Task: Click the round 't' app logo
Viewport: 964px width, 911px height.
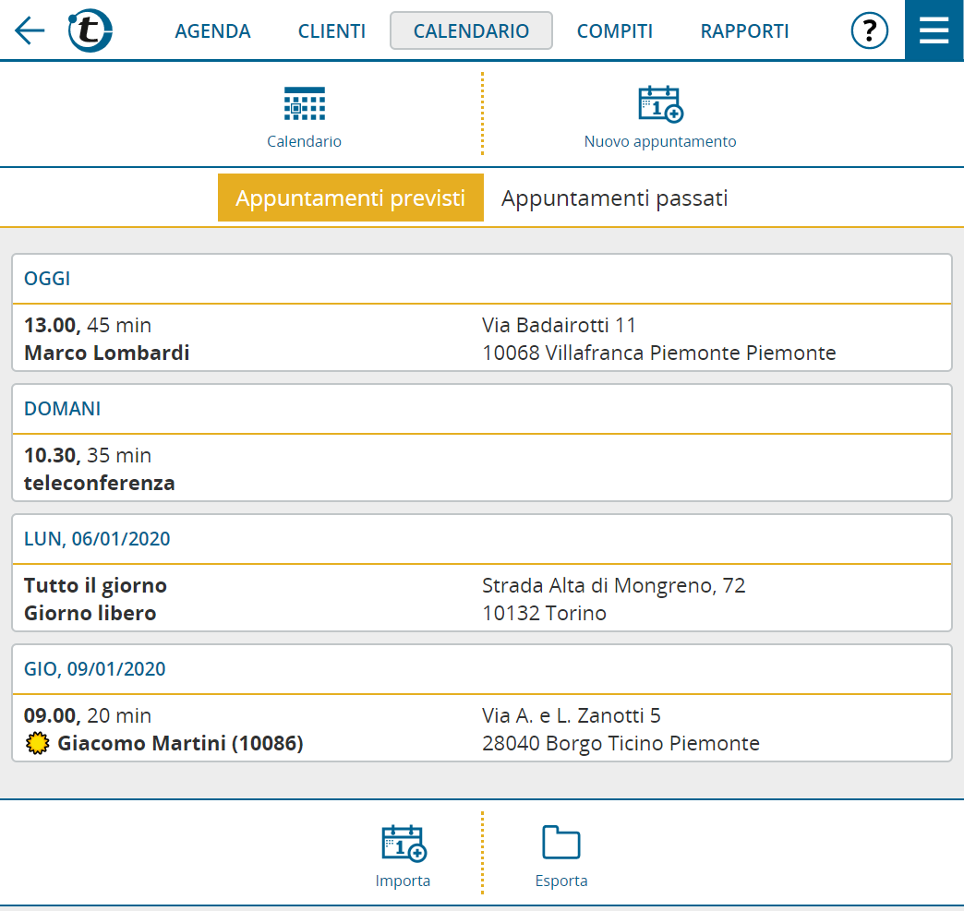Action: (90, 30)
